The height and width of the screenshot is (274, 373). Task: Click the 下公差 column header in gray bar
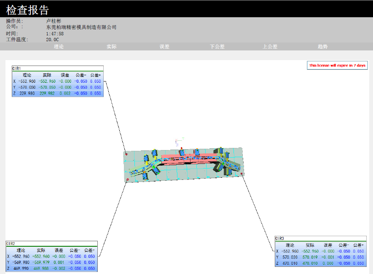click(x=217, y=47)
